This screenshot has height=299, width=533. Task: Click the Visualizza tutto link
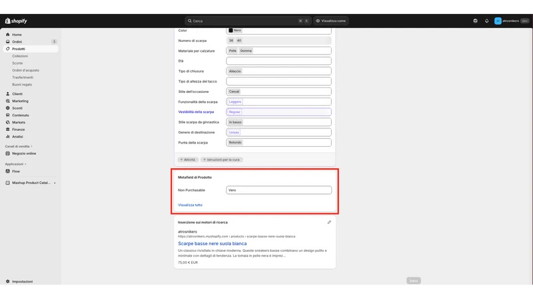190,205
